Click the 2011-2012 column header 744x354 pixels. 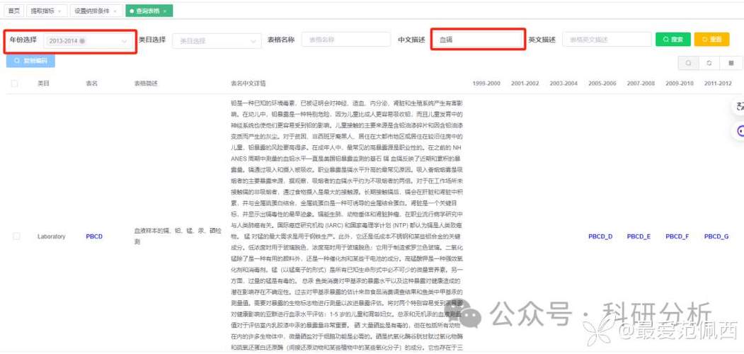718,84
